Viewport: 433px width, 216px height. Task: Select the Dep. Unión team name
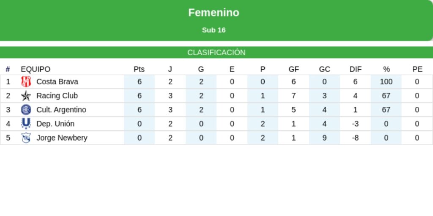coord(55,124)
